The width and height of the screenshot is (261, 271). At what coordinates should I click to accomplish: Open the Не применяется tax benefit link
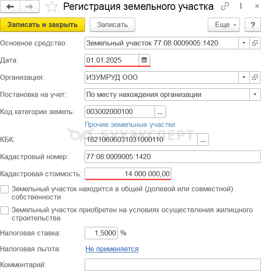[x=112, y=249]
